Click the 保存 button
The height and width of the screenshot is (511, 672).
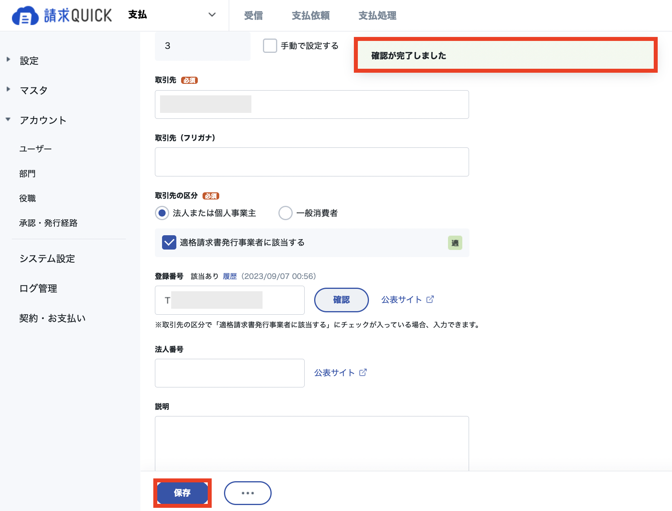coord(182,493)
